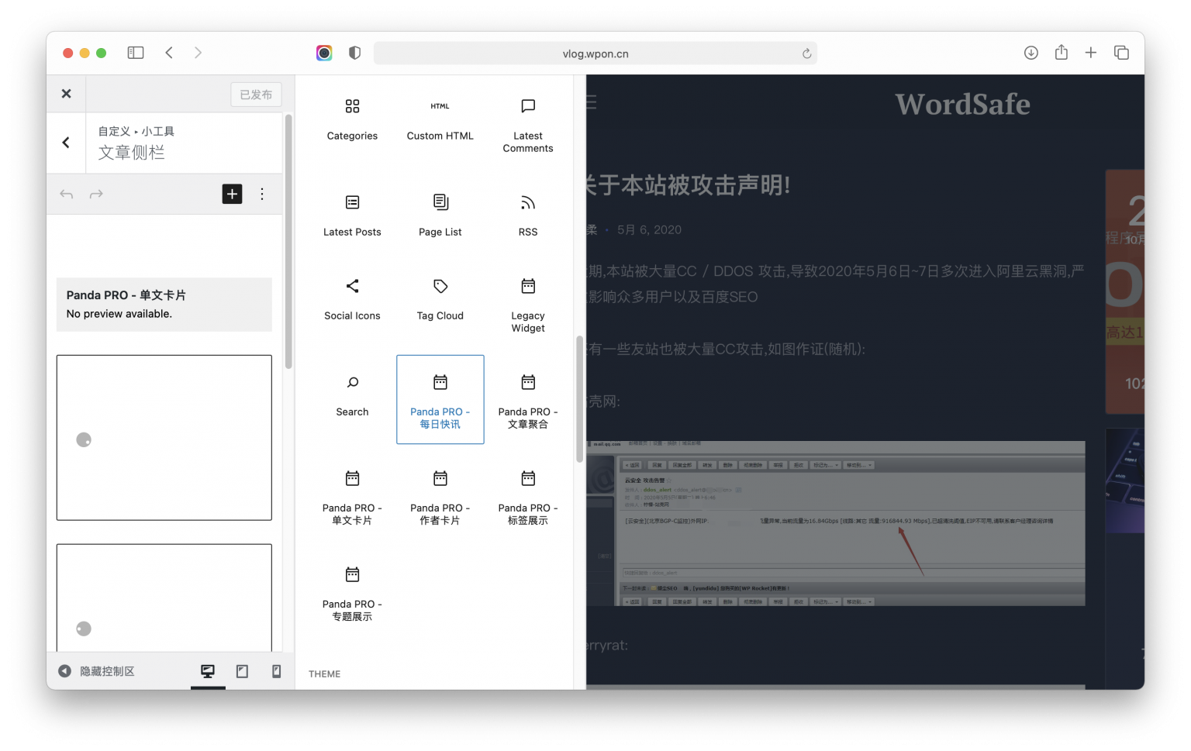Go back from 文章侧栏 section

pyautogui.click(x=66, y=143)
